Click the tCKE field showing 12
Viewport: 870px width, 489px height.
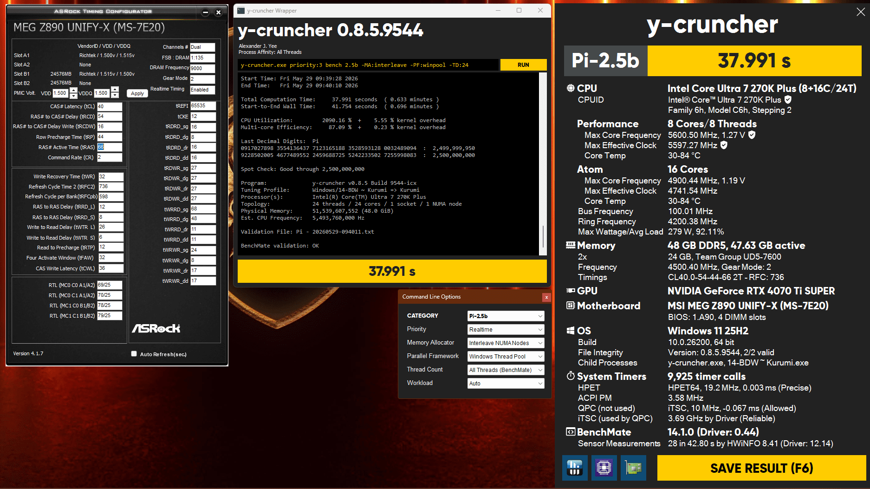pyautogui.click(x=203, y=116)
